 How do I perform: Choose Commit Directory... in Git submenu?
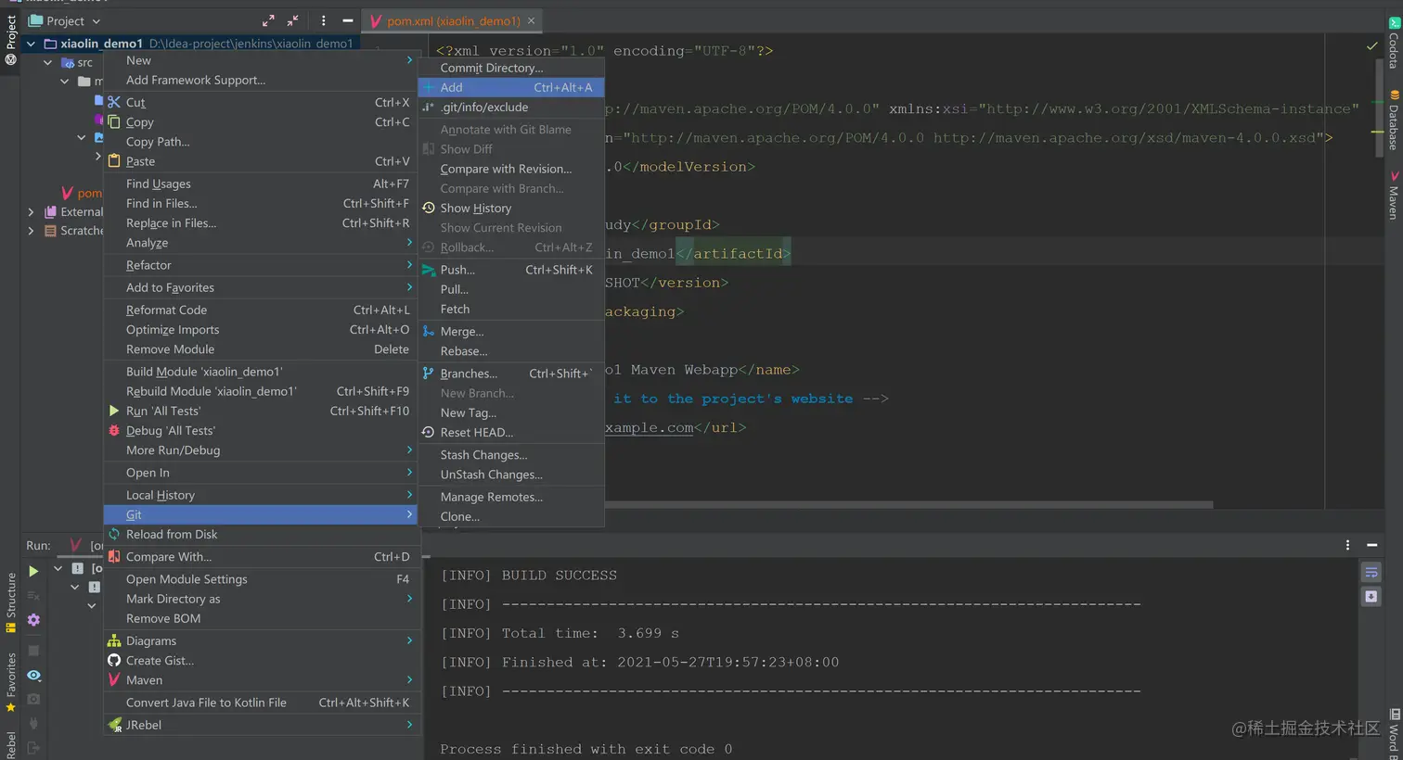tap(511, 68)
